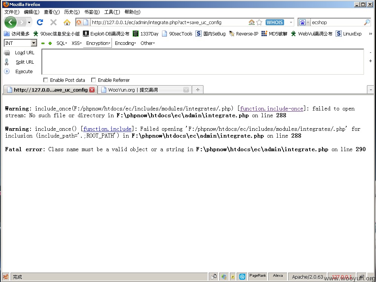Click the search magnifier icon
Image resolution: width=376 pixels, height=282 pixels.
click(367, 22)
